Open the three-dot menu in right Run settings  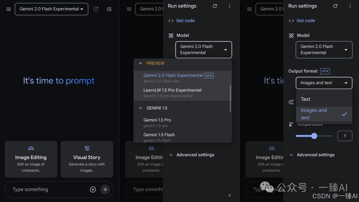pos(350,6)
